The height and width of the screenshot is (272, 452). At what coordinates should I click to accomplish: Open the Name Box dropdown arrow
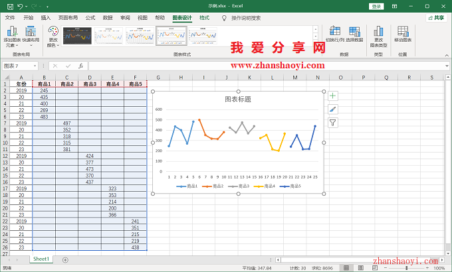tap(35, 66)
